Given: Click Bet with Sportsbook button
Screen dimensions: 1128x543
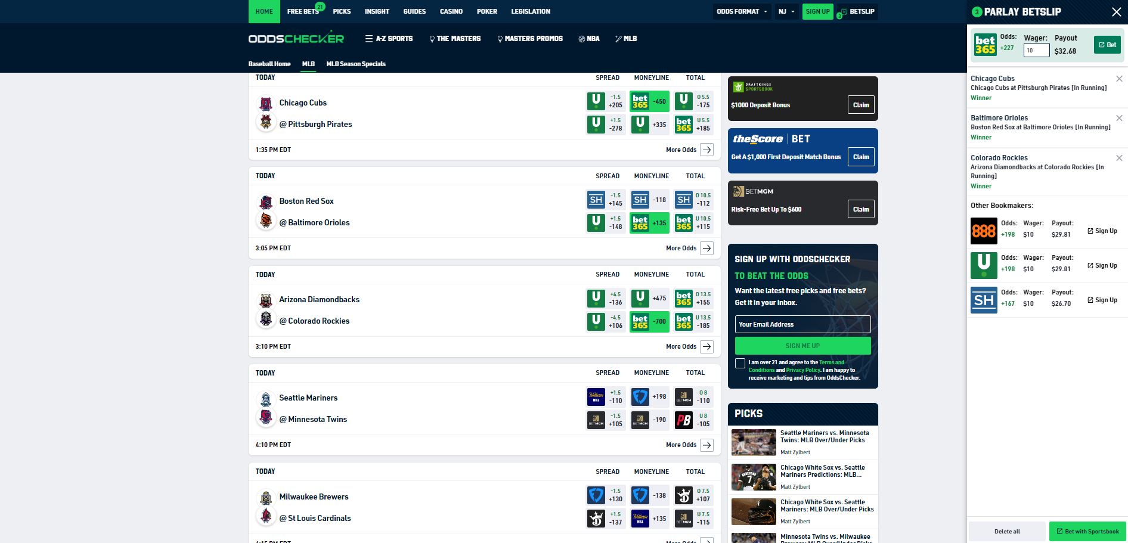Looking at the screenshot, I should coord(1087,531).
